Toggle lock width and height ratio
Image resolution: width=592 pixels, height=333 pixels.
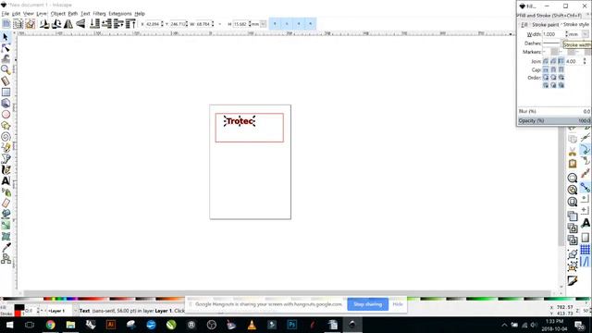point(220,24)
